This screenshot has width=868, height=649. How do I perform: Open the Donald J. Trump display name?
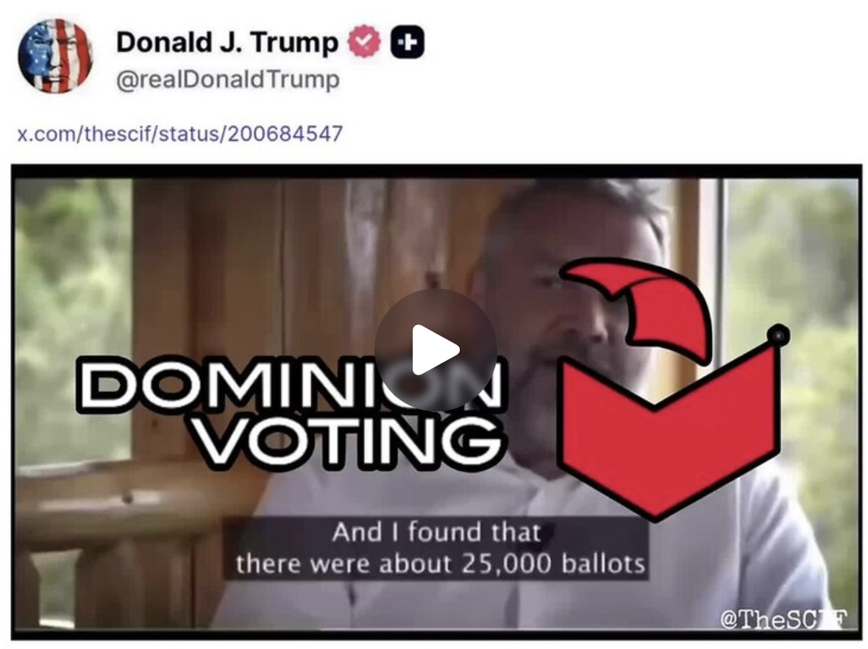pos(227,42)
